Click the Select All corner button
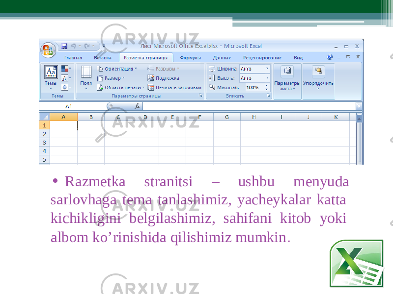The width and height of the screenshot is (393, 294). [x=45, y=117]
